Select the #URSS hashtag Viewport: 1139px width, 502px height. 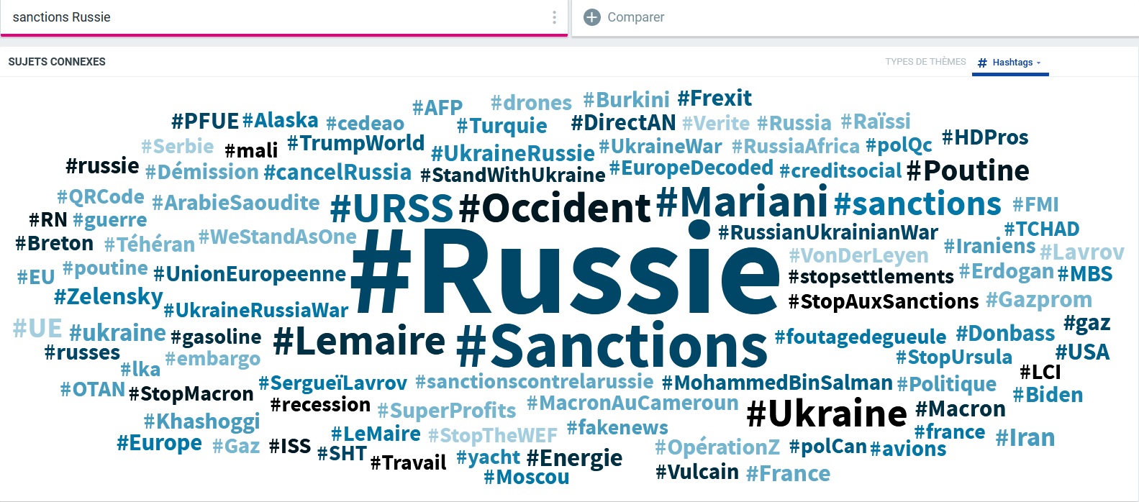pos(391,209)
